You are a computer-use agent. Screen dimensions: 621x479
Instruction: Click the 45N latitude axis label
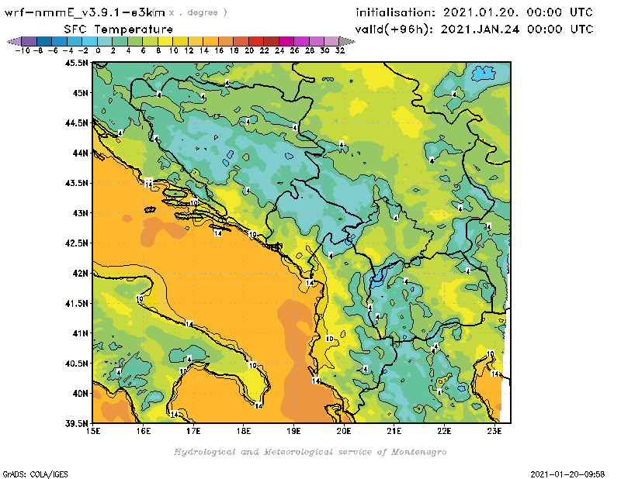pos(81,93)
